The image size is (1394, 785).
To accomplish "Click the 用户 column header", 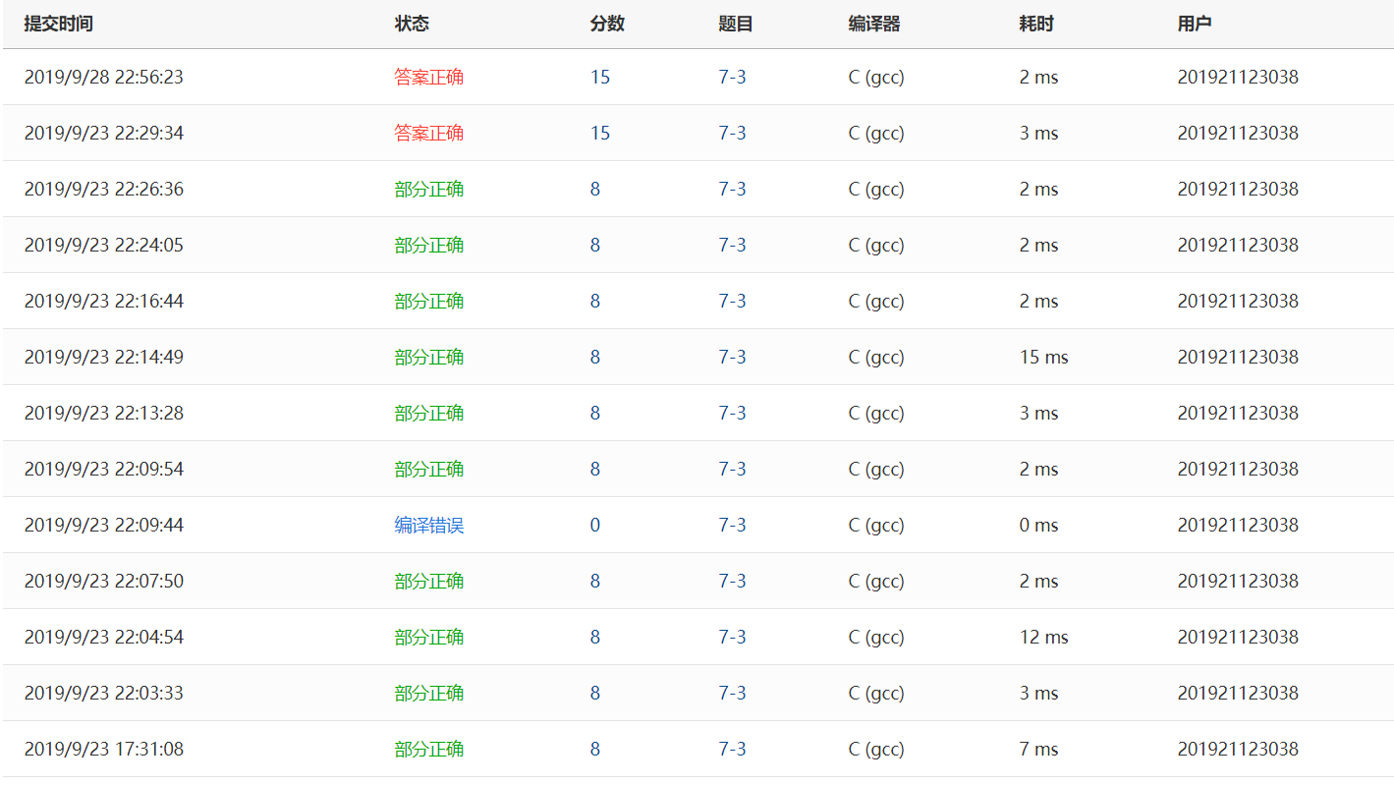I will (x=1195, y=24).
